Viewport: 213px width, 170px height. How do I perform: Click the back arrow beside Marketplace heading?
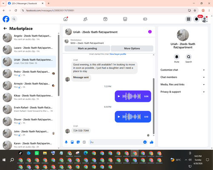(x=5, y=28)
